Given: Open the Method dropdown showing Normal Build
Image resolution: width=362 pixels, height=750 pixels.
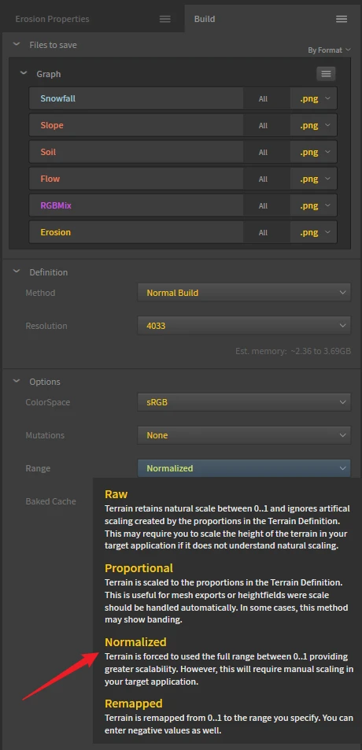Looking at the screenshot, I should (244, 293).
